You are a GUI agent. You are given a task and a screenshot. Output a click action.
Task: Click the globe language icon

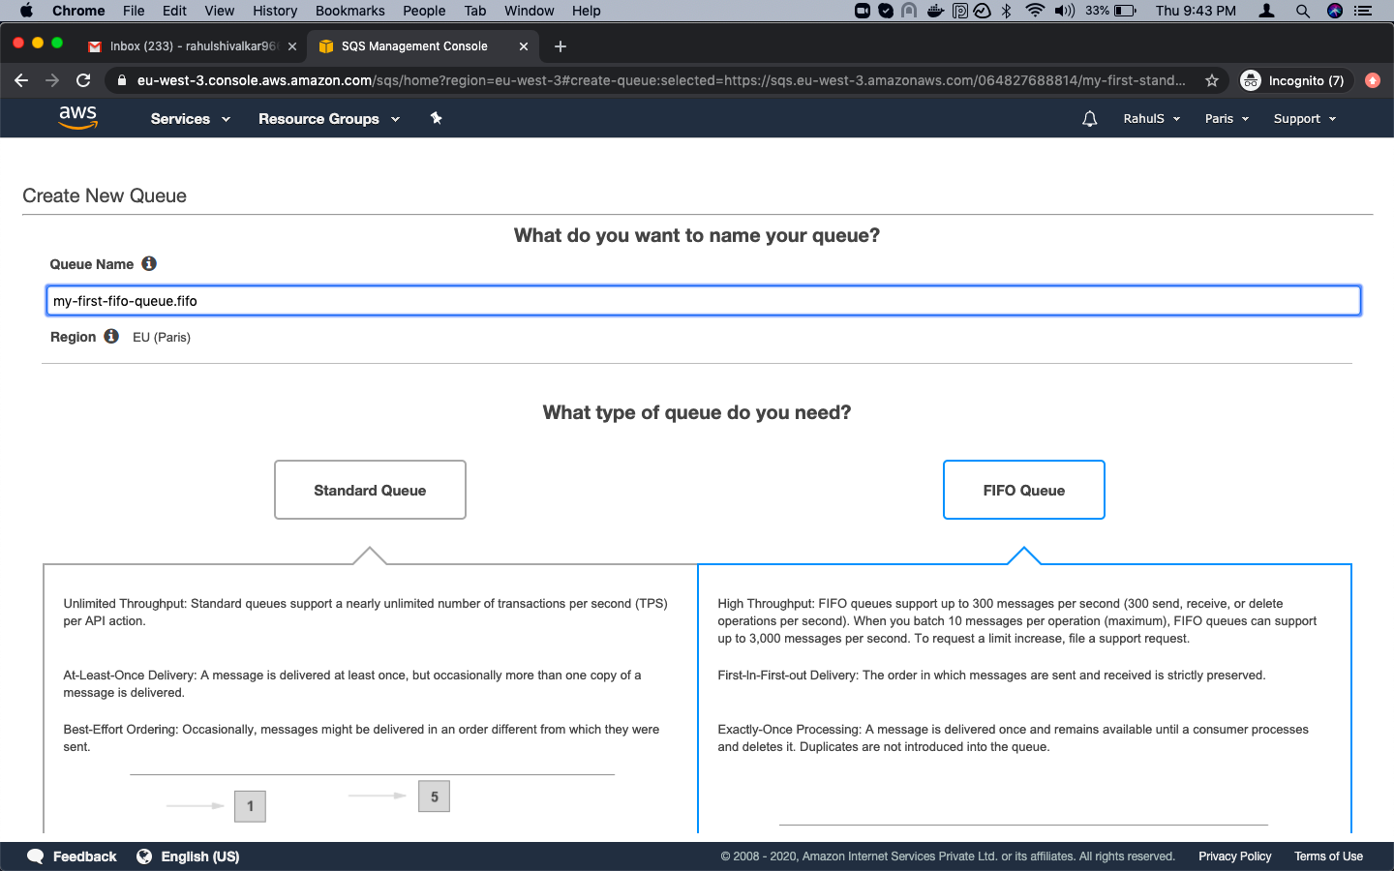pyautogui.click(x=144, y=856)
